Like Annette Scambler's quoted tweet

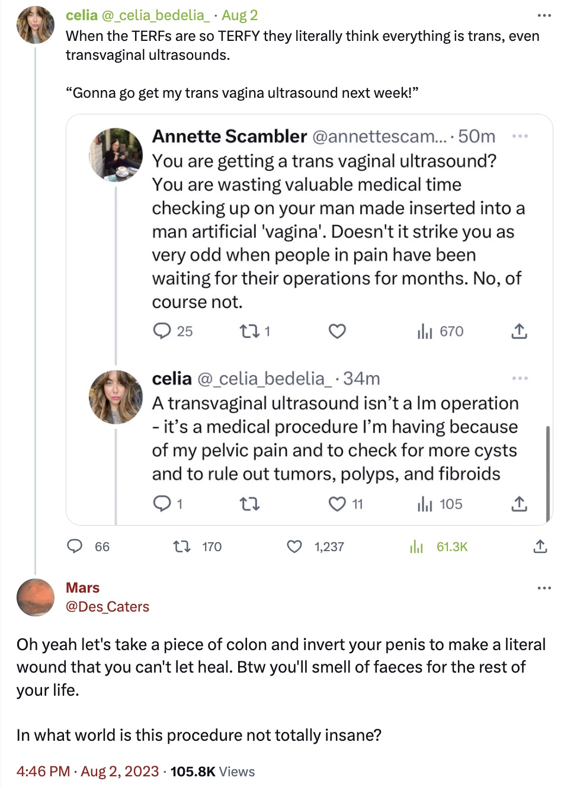(337, 331)
